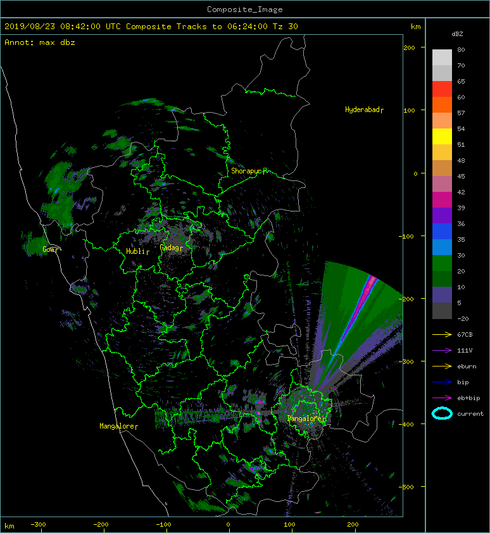Click the vertical axis -100 km tick label
This screenshot has width=490, height=533.
tap(406, 236)
